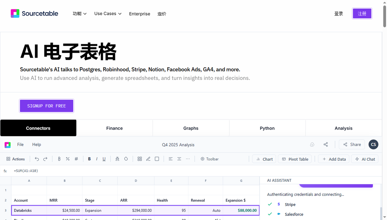Click the fill color droplet icon

(126, 159)
